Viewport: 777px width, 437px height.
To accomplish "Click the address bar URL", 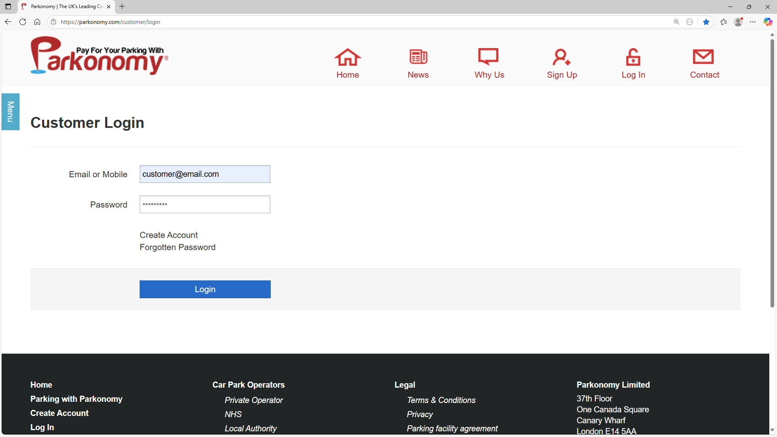I will tap(110, 22).
